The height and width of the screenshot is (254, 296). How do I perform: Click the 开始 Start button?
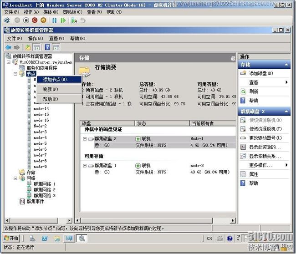(11, 239)
